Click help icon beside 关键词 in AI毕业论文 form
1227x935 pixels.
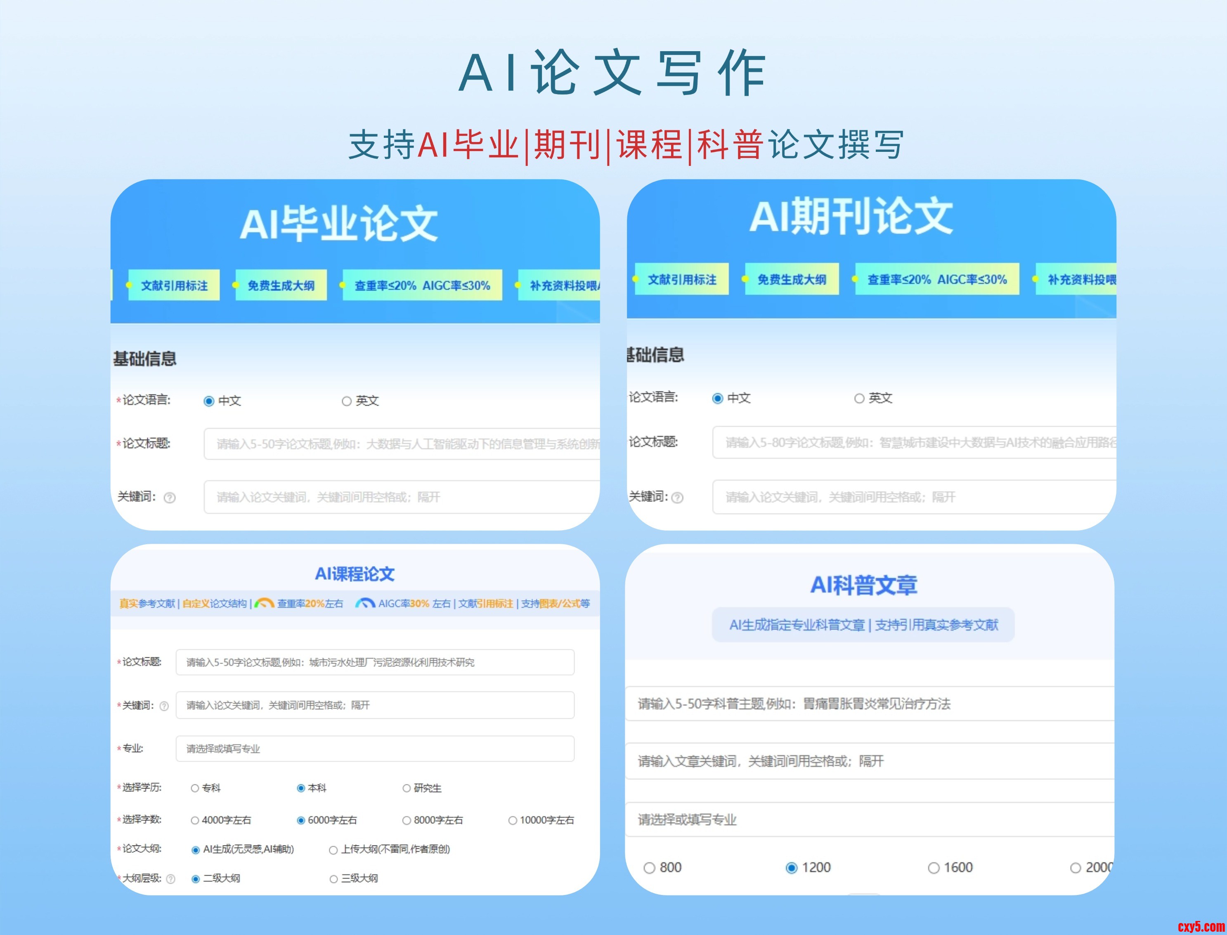pyautogui.click(x=170, y=498)
